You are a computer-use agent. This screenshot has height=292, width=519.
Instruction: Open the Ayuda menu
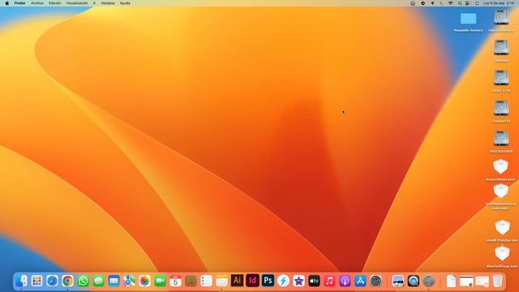click(125, 3)
